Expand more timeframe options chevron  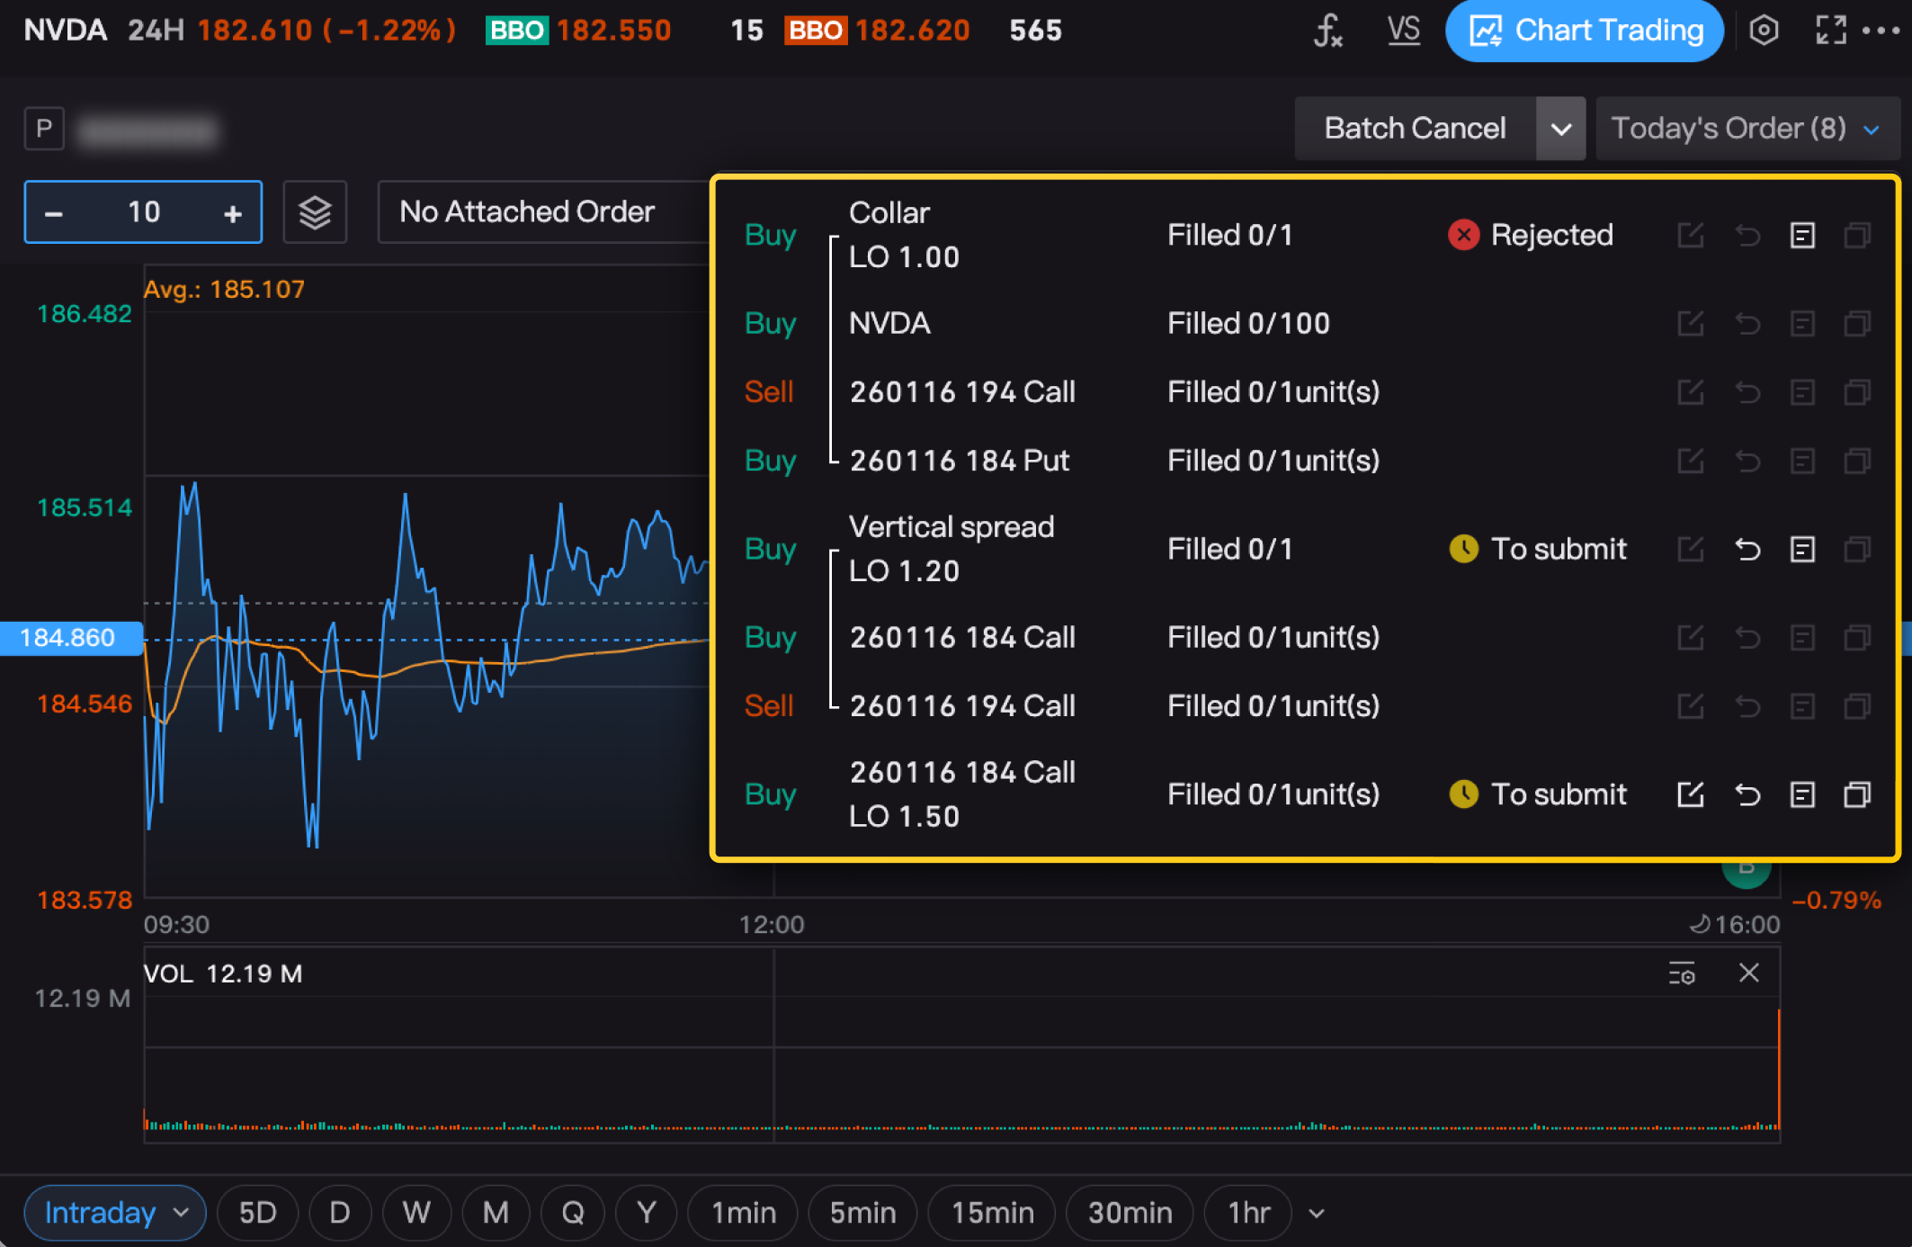pyautogui.click(x=1317, y=1213)
